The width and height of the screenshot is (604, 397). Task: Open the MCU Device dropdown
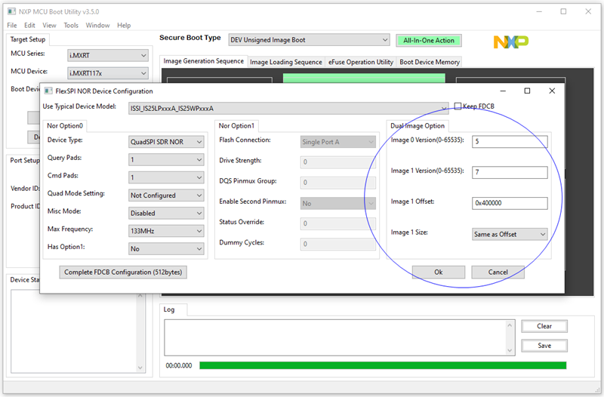tap(107, 73)
